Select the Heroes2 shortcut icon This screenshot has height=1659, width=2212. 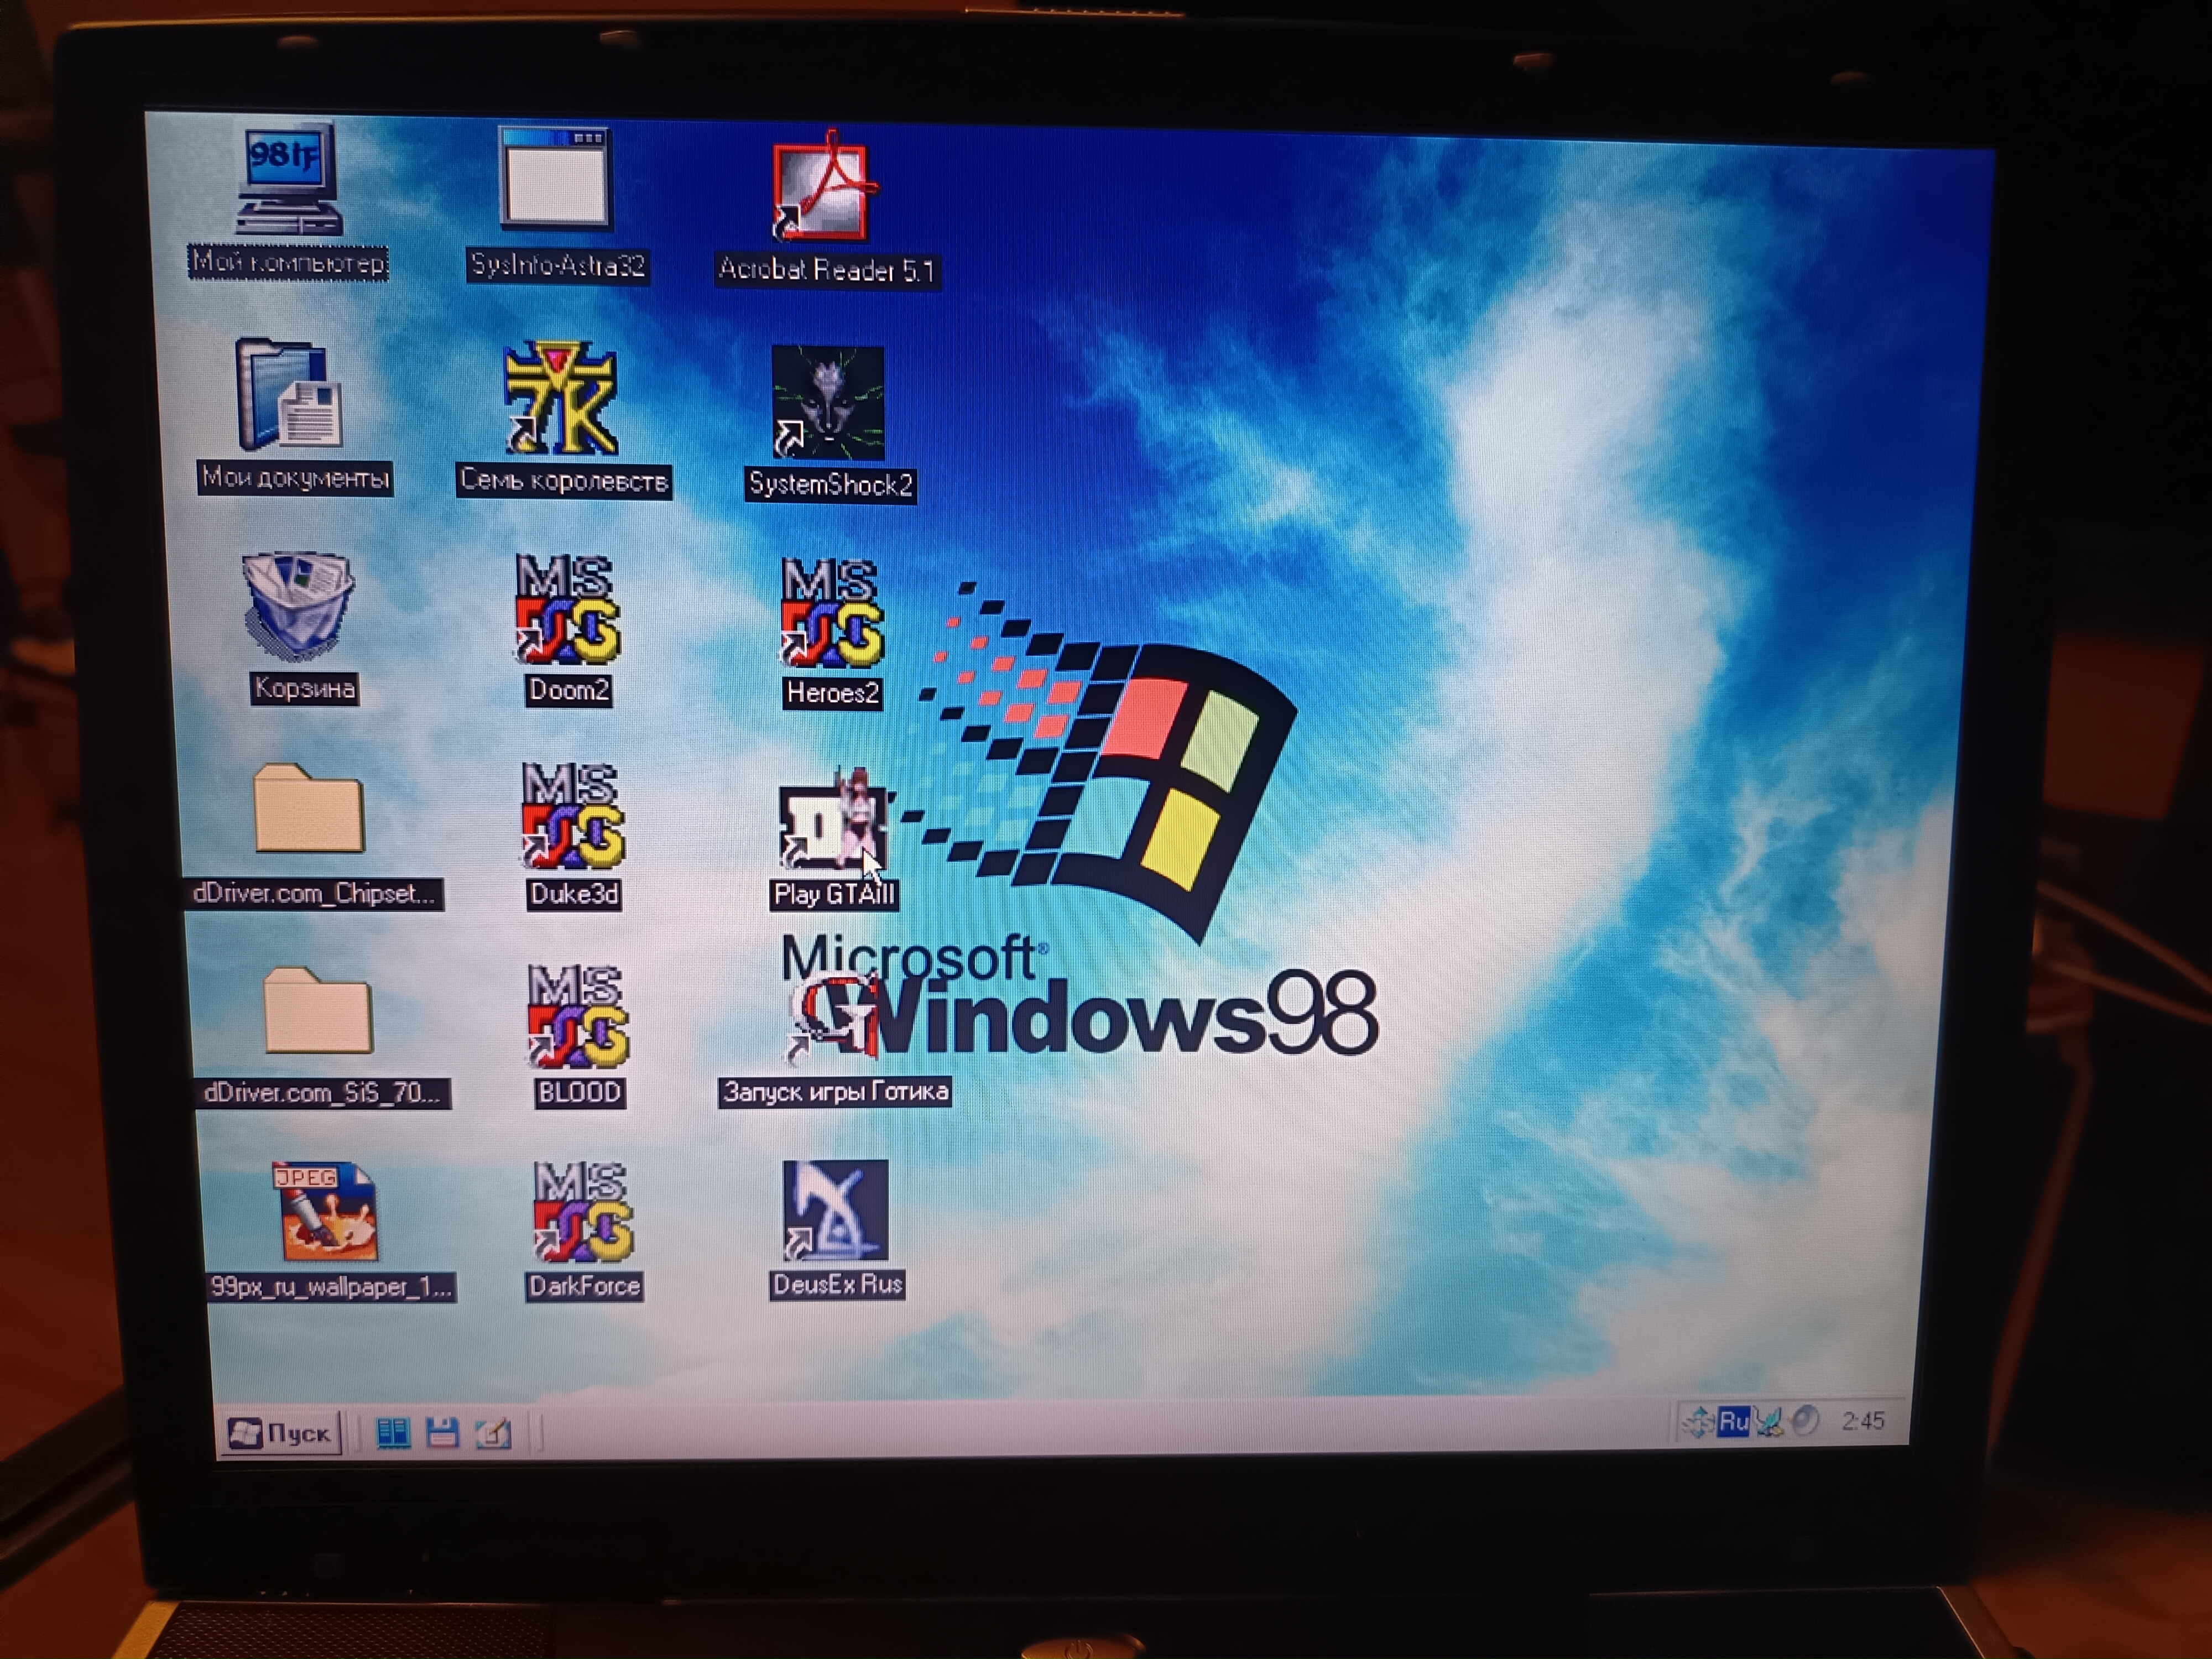click(x=831, y=614)
